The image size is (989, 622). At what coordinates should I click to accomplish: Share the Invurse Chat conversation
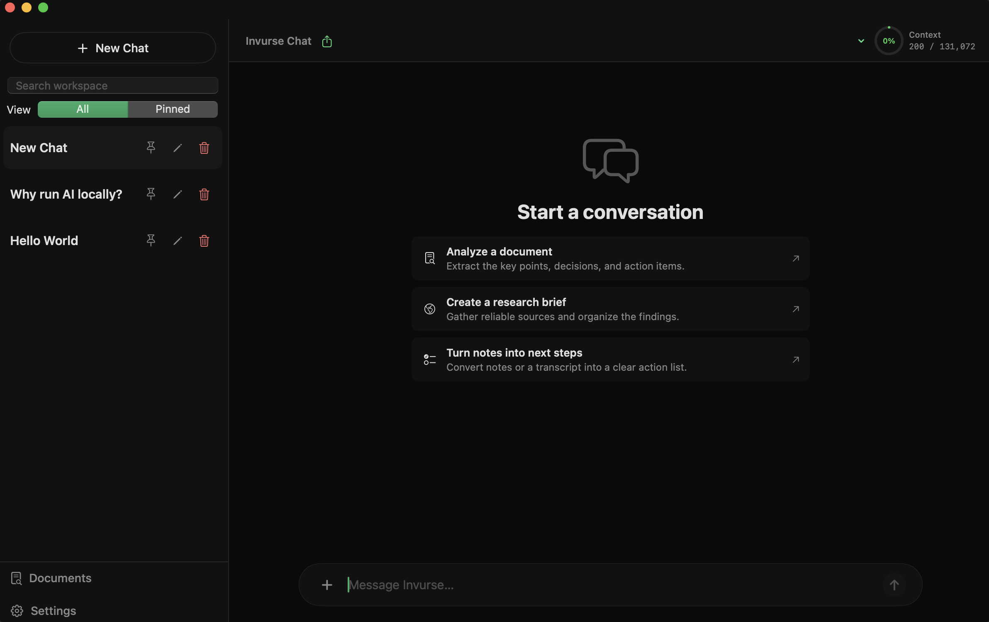[327, 41]
